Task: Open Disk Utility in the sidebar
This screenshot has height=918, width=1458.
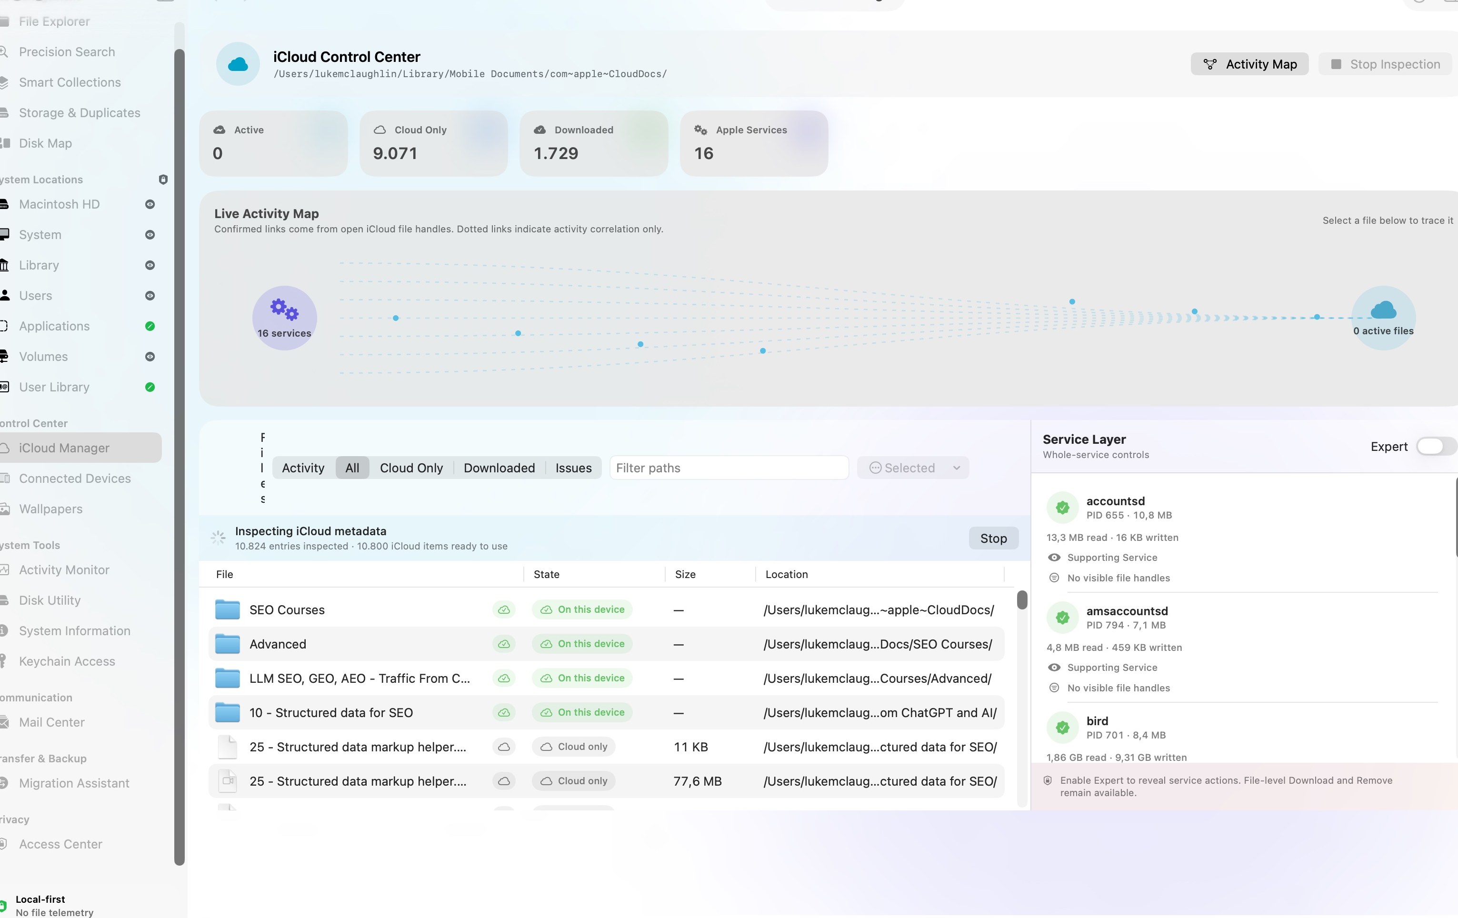Action: [50, 600]
